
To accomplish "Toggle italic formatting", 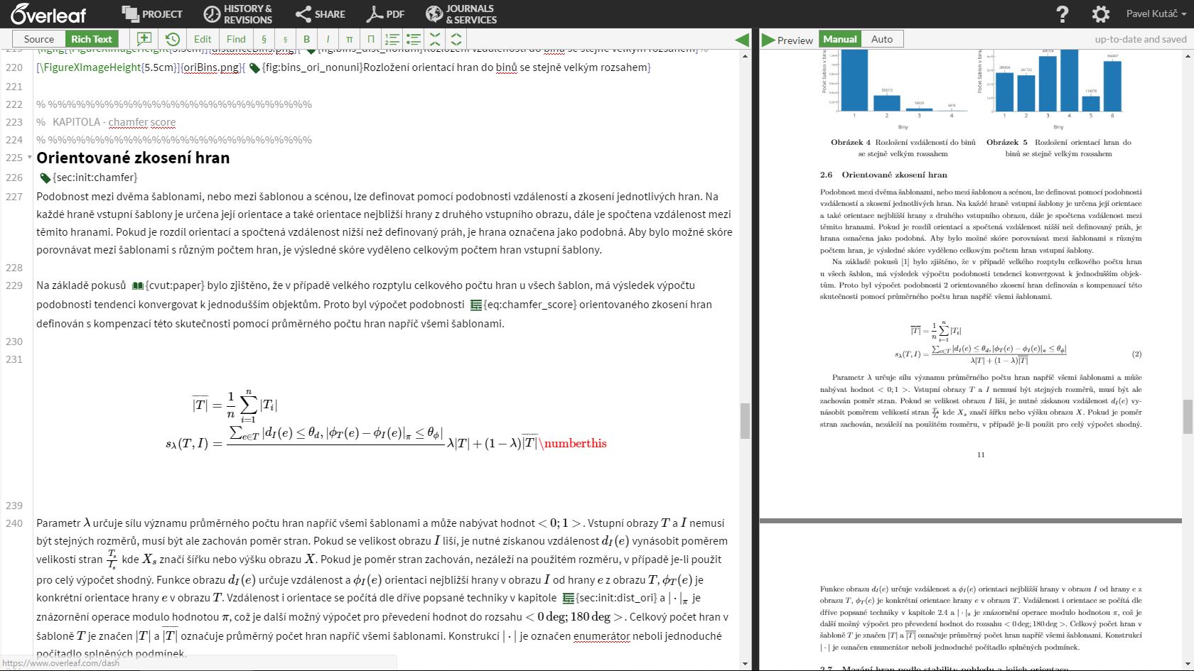I will pyautogui.click(x=328, y=39).
